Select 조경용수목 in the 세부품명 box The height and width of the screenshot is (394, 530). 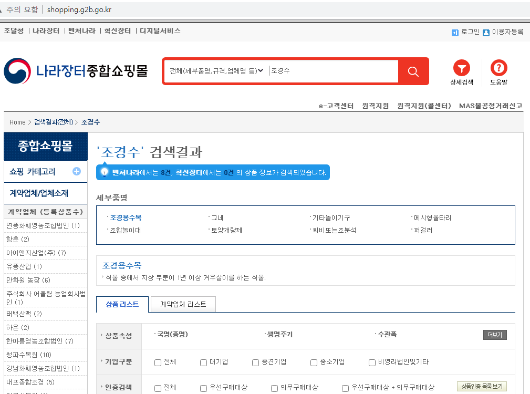(126, 217)
